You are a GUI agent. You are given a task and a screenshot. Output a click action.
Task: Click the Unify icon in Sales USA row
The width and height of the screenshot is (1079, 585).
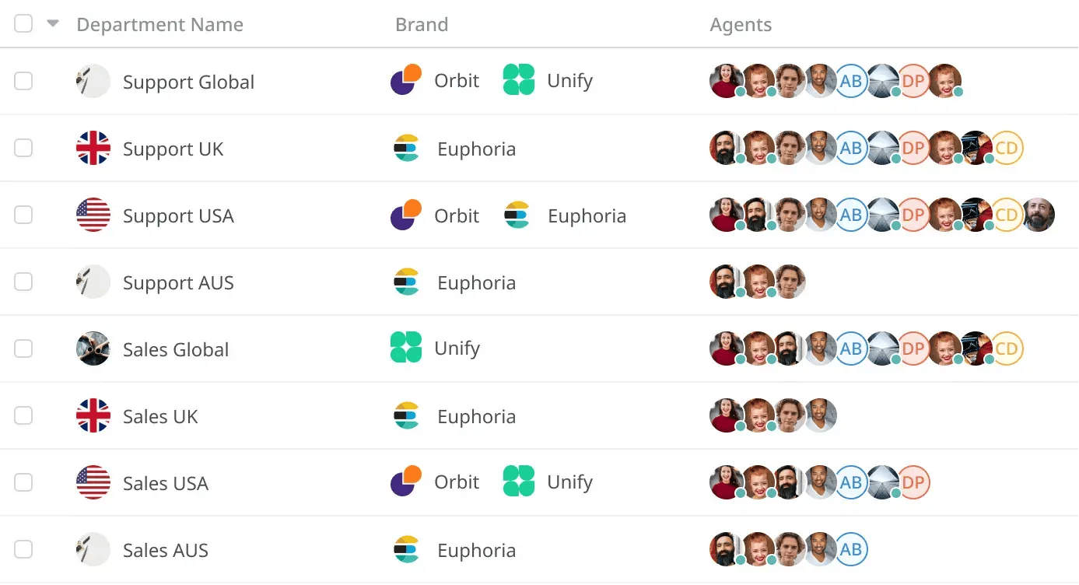point(519,482)
